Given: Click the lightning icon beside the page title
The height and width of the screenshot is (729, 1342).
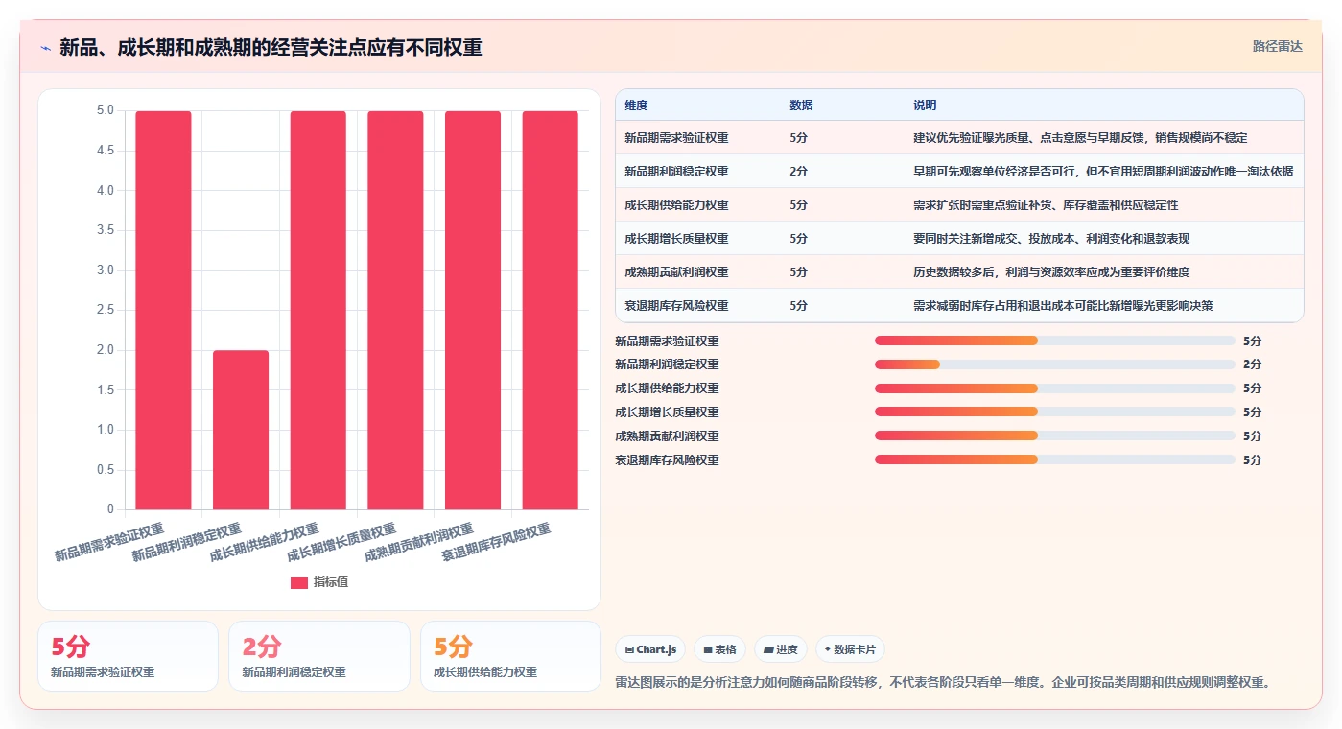Looking at the screenshot, I should [45, 48].
